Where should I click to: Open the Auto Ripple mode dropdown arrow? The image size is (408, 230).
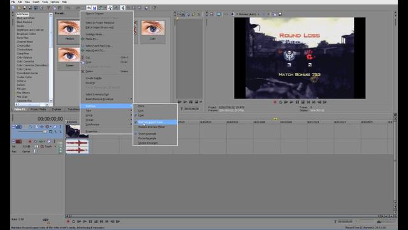tap(105, 8)
